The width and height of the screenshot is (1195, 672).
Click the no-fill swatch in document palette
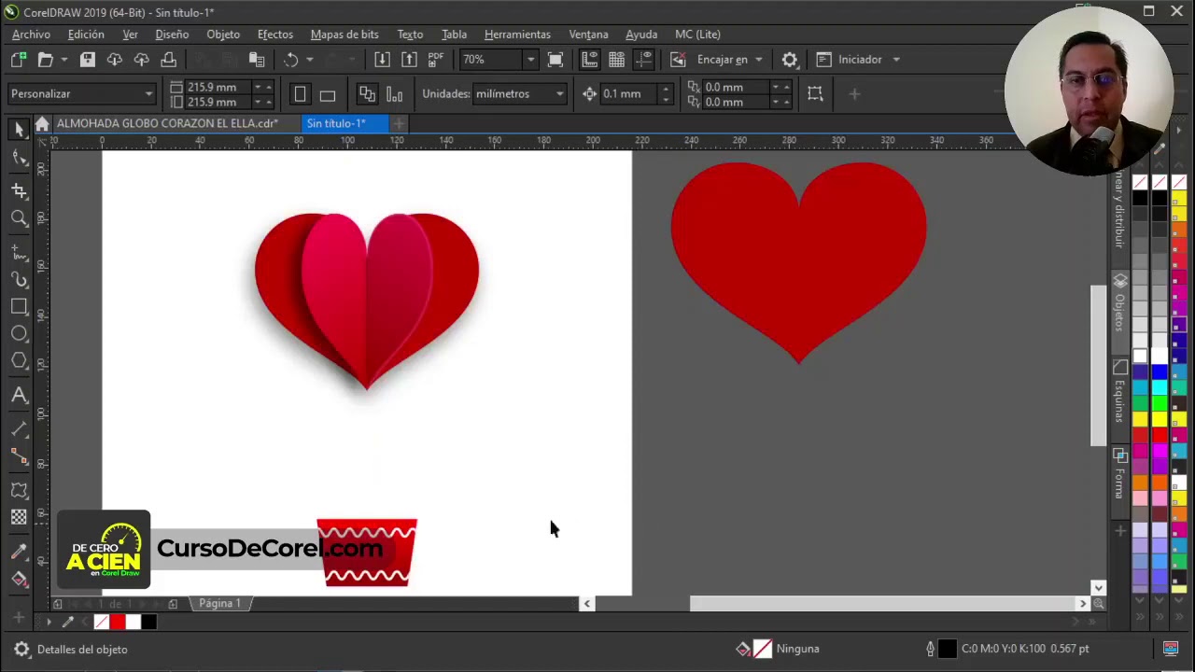point(101,623)
